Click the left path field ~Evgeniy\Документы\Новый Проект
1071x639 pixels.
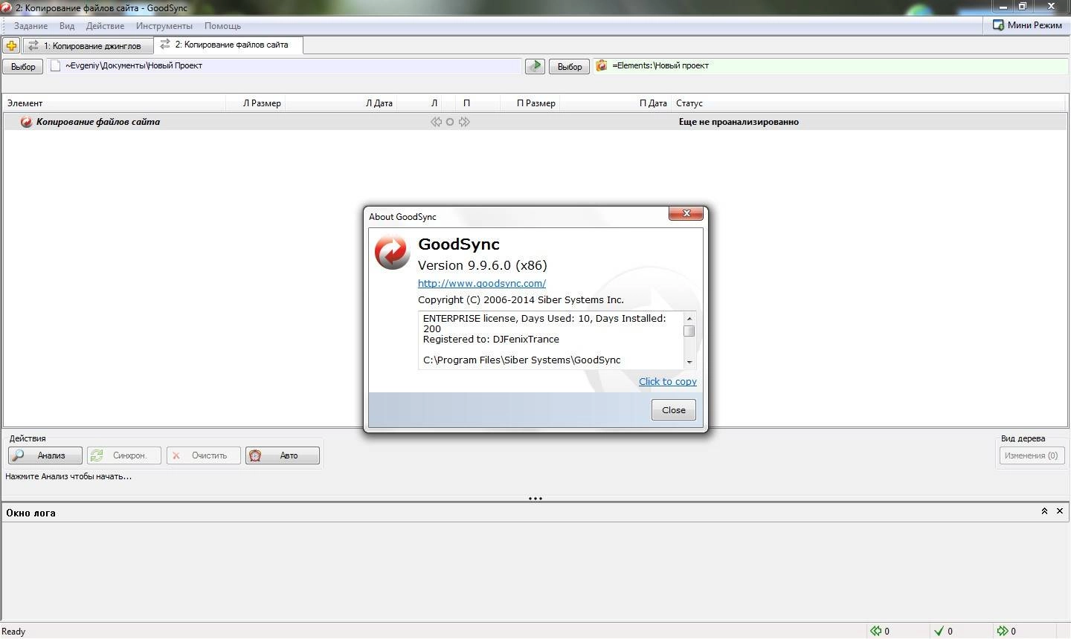[x=285, y=65]
